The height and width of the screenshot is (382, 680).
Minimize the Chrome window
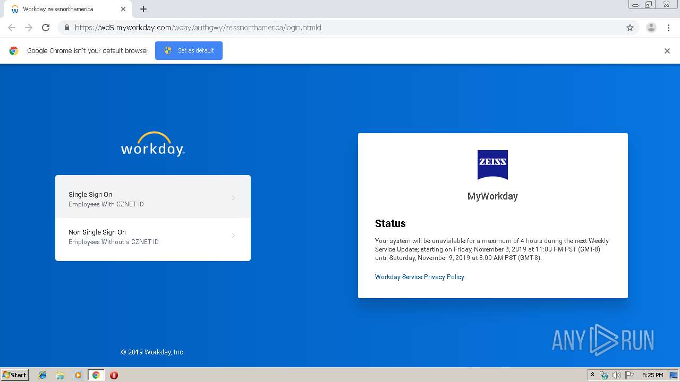(635, 4)
